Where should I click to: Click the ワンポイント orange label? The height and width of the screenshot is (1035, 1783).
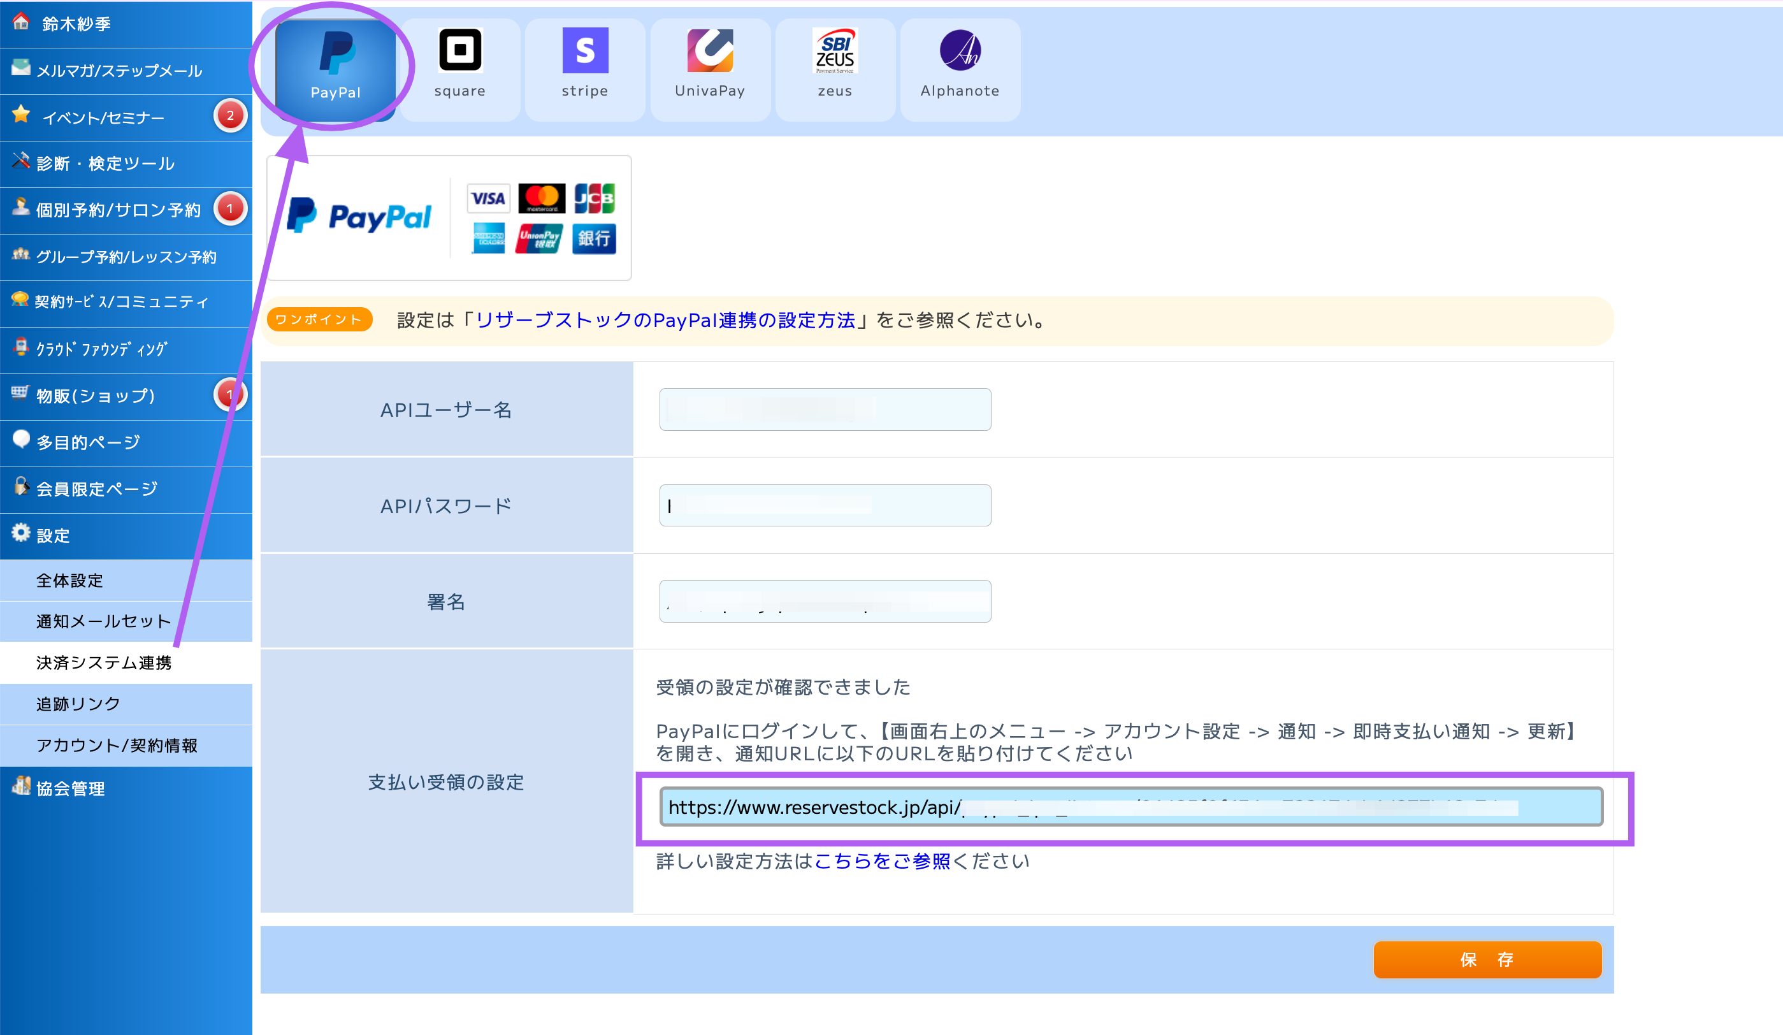(x=320, y=320)
